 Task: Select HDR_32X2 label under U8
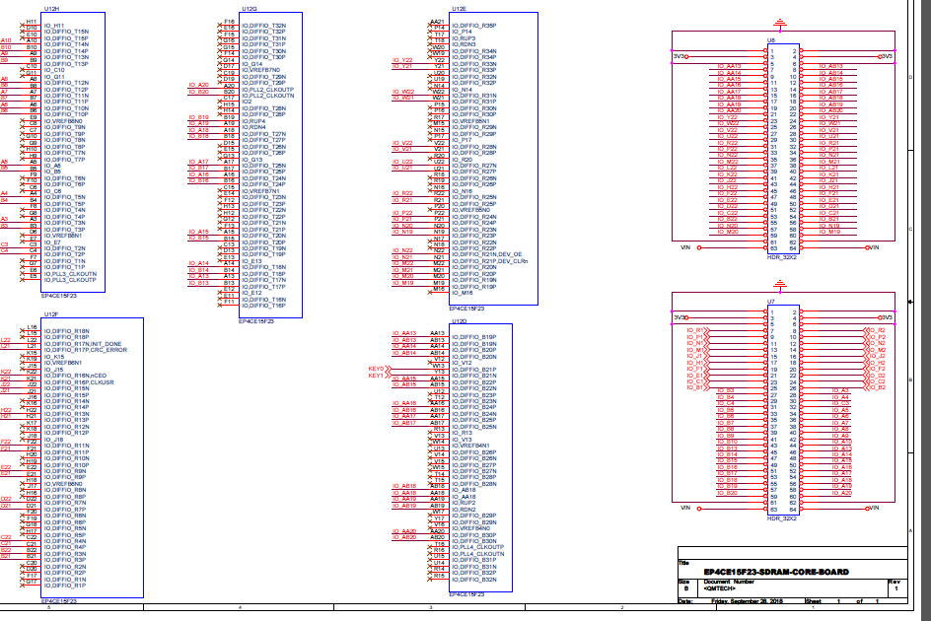tap(781, 257)
